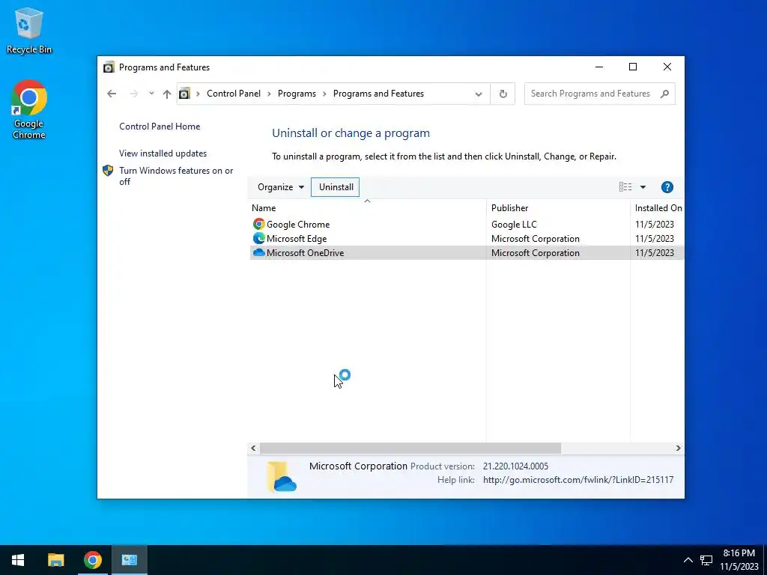
Task: Open Turn Windows features on or off
Action: pos(176,176)
